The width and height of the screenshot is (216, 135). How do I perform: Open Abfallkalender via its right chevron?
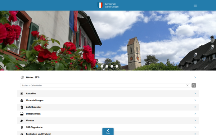coord(195,107)
